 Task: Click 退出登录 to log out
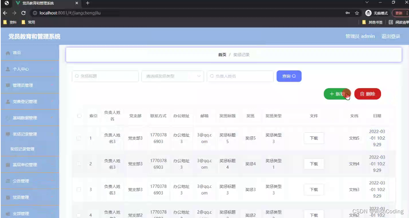pyautogui.click(x=391, y=36)
